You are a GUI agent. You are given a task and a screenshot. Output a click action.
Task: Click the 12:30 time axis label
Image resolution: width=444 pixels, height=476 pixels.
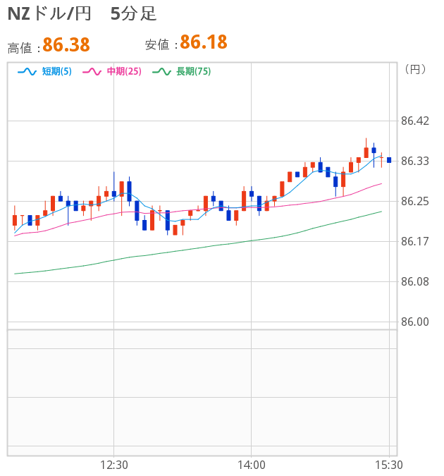tap(114, 465)
